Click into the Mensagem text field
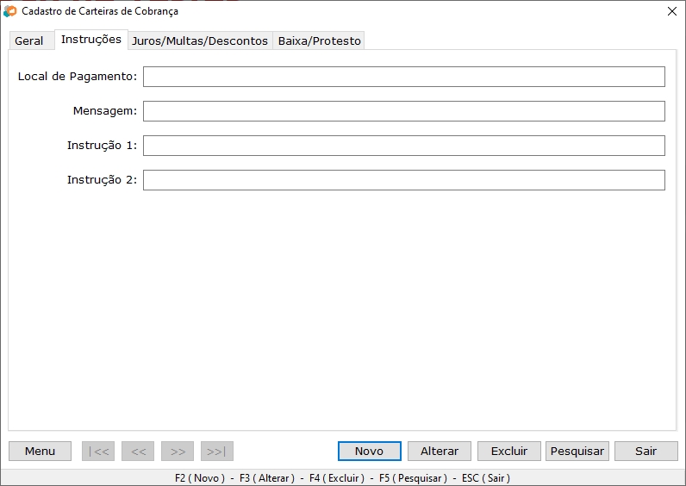 click(403, 111)
